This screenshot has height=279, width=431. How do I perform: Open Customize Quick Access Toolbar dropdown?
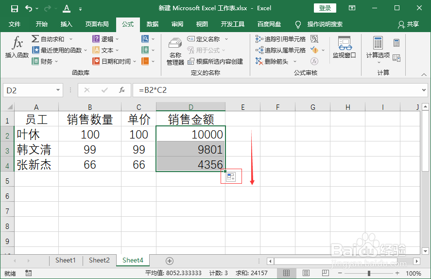click(80, 9)
